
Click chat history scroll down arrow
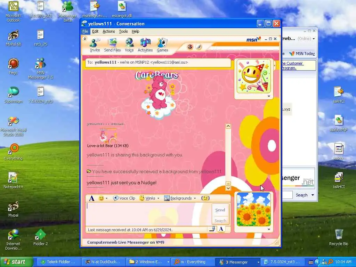[228, 188]
